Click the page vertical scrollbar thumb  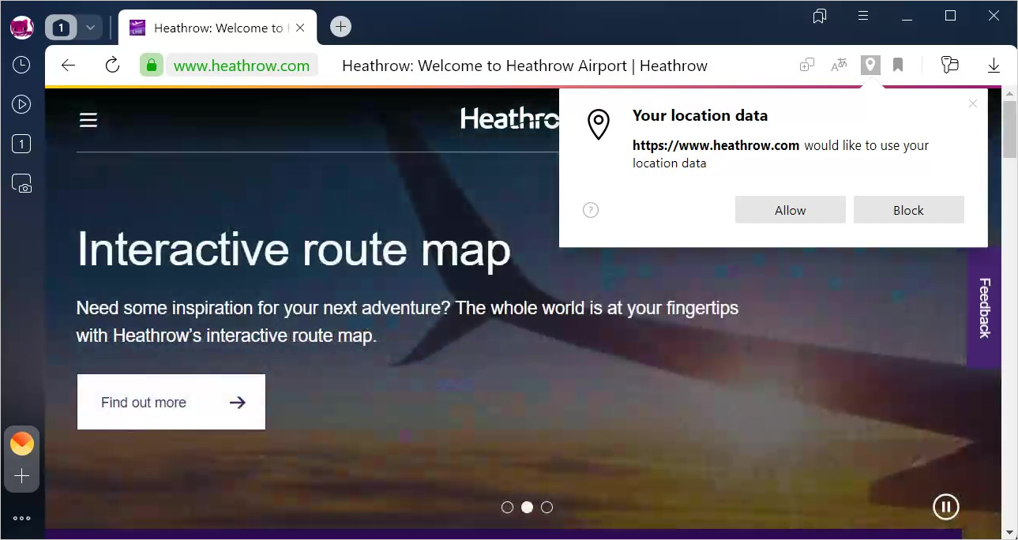1009,129
